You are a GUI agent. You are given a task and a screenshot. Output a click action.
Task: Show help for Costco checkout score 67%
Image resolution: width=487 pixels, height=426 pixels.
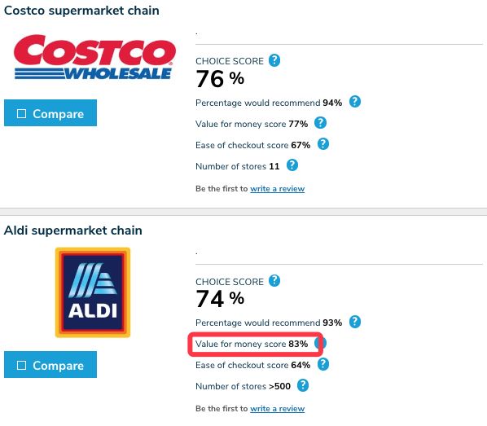point(323,144)
